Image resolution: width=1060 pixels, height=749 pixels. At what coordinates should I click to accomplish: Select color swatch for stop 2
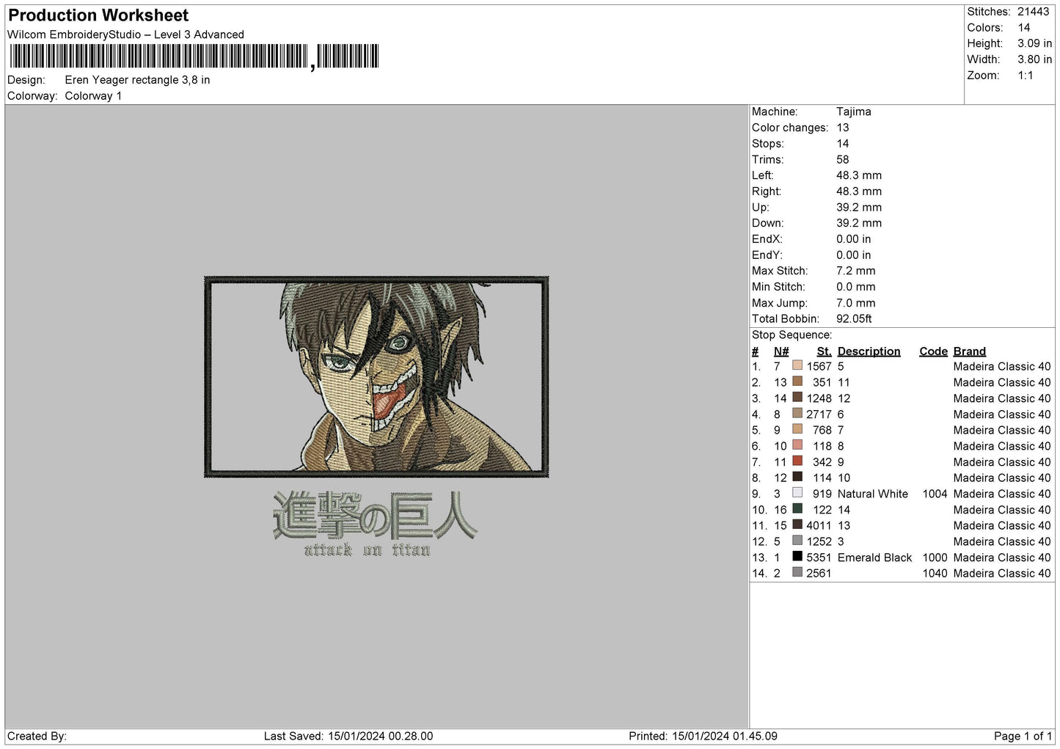tap(797, 381)
